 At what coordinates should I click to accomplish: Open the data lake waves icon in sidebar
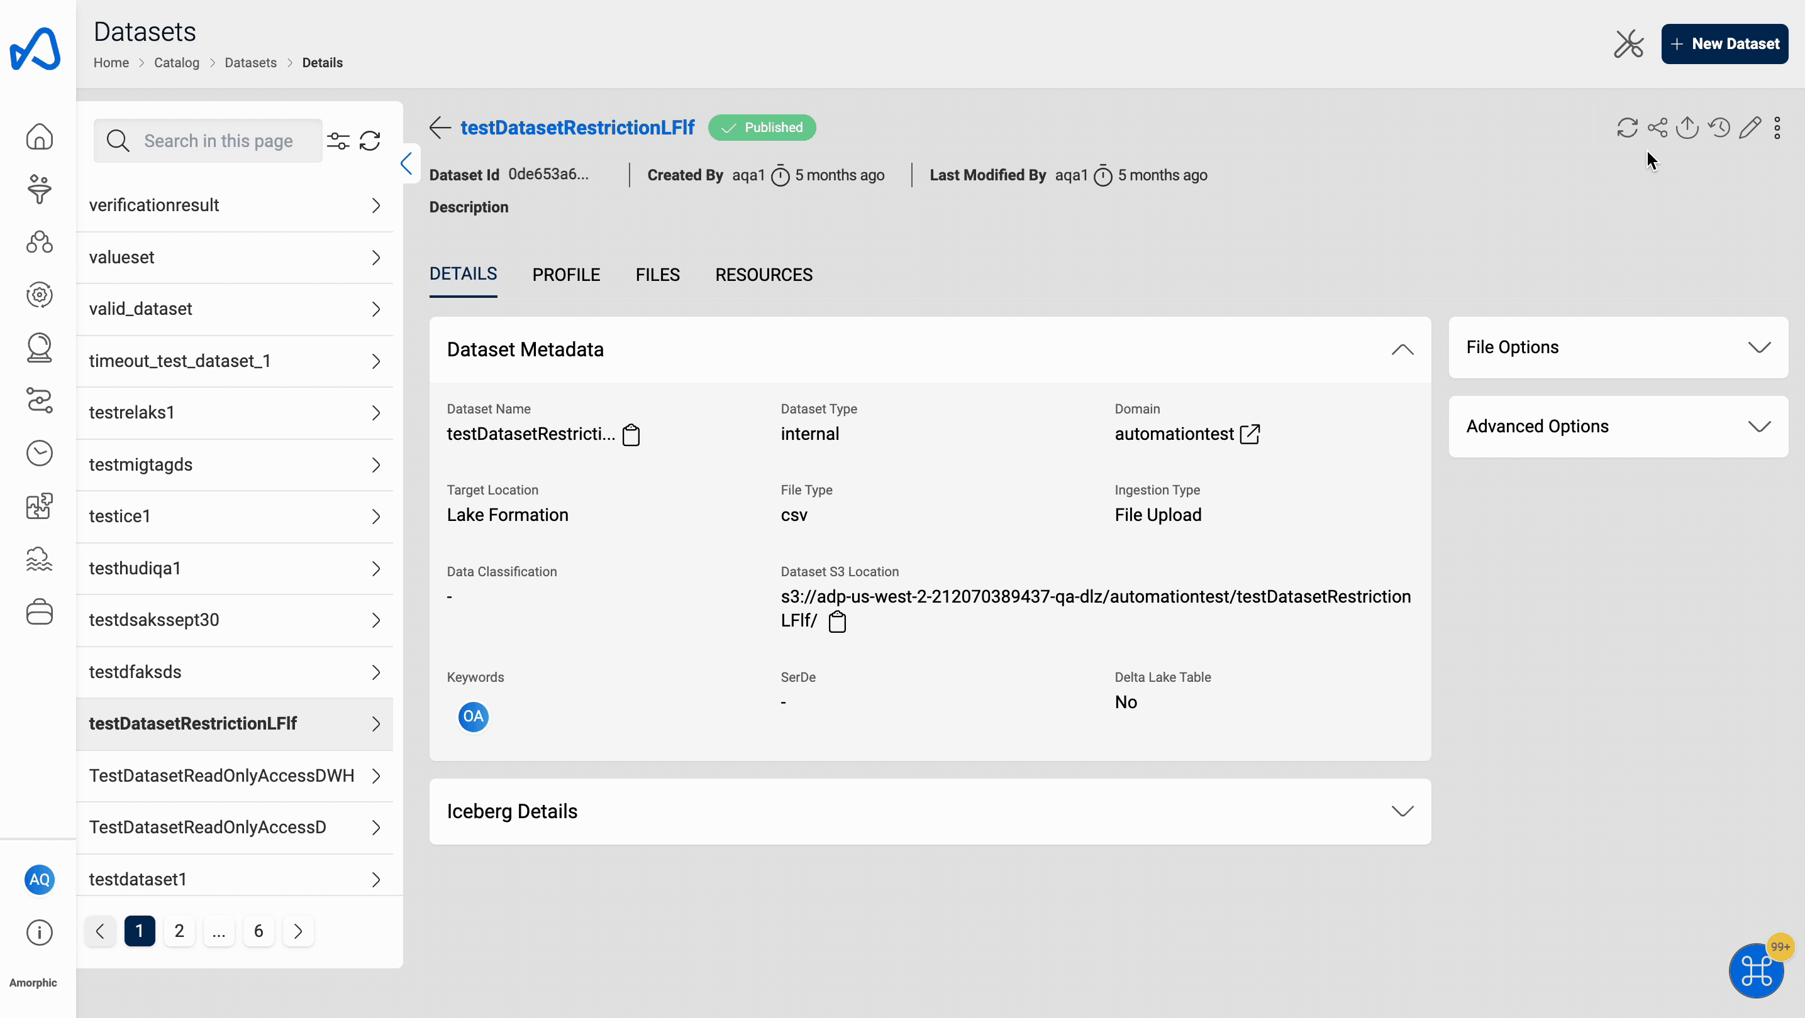[x=39, y=559]
